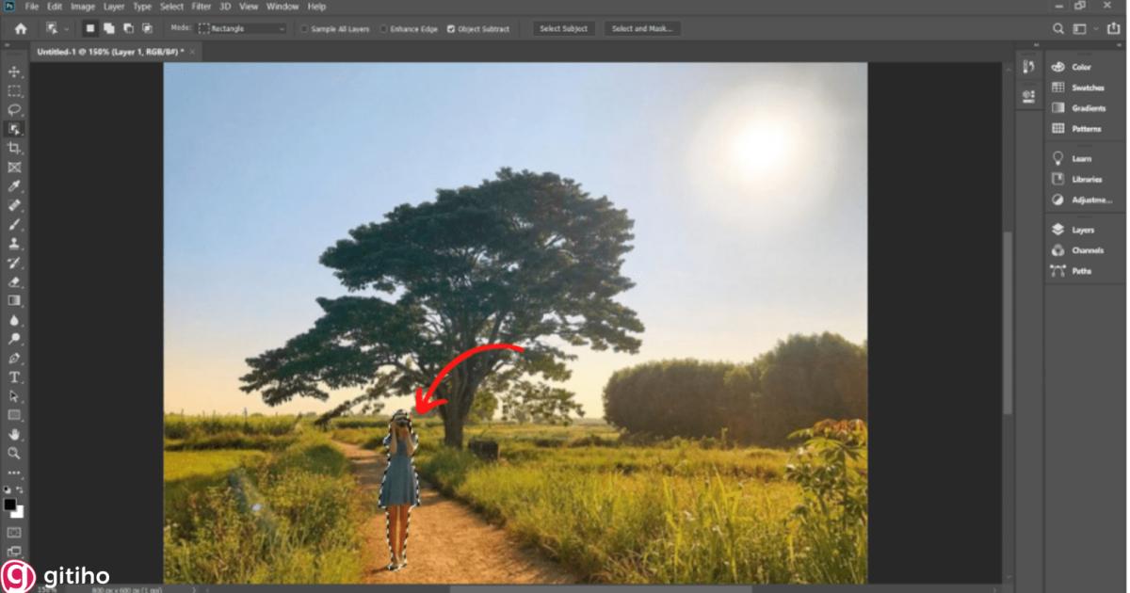Disable Object Subtract option
This screenshot has width=1130, height=593.
click(x=450, y=28)
